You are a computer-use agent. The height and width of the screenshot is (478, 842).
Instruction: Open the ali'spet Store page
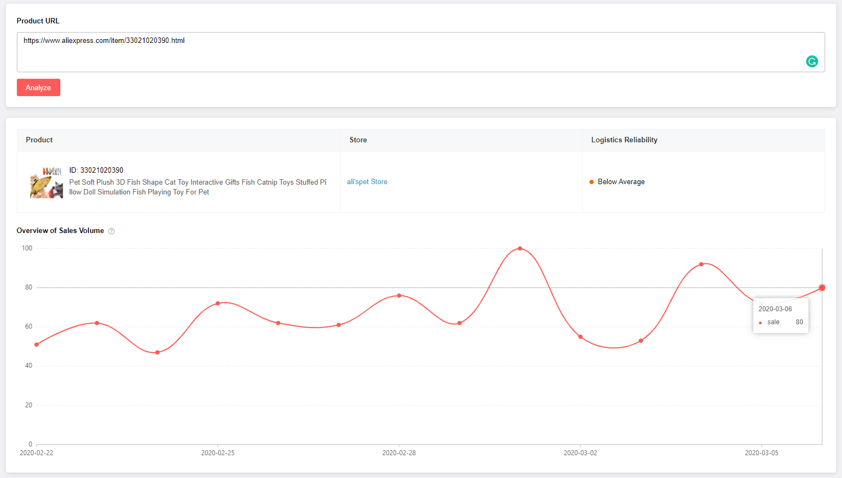coord(367,181)
